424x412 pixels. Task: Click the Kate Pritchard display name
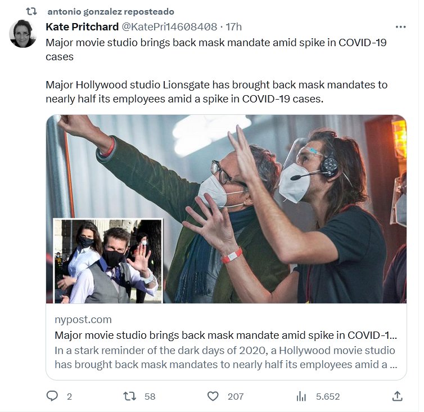82,26
